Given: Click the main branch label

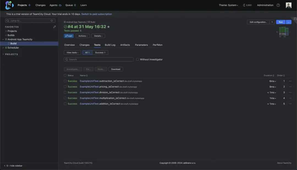Looking at the screenshot, I should [69, 36].
